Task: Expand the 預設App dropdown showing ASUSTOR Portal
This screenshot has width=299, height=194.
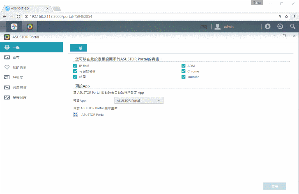Action: pos(139,101)
